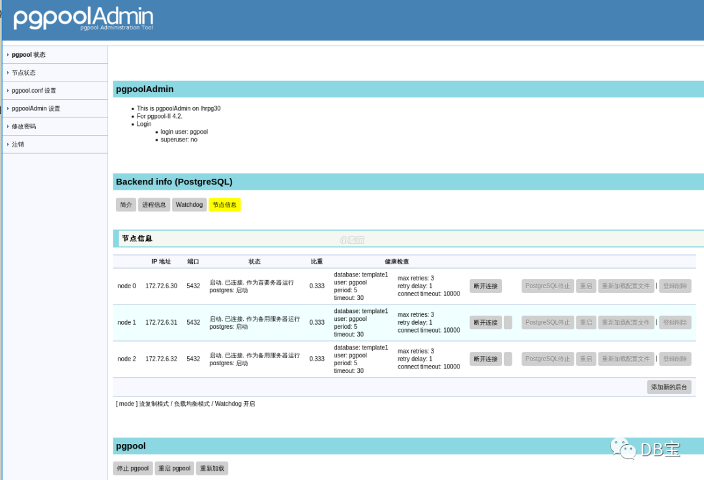Click 重启 for node 1
Viewport: 704px width, 480px height.
pyautogui.click(x=586, y=322)
